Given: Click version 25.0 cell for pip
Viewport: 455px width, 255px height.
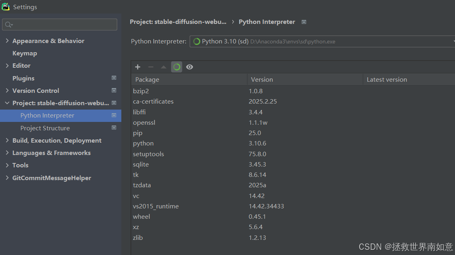Looking at the screenshot, I should pos(255,133).
